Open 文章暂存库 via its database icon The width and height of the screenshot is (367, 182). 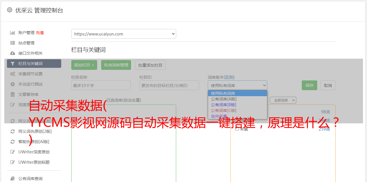(13, 94)
